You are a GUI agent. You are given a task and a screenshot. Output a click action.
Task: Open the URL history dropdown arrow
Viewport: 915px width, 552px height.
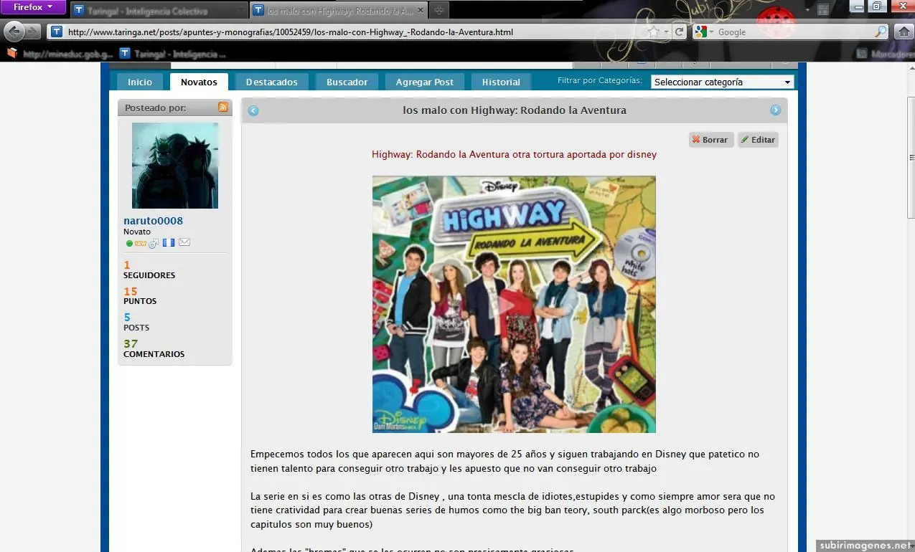667,32
